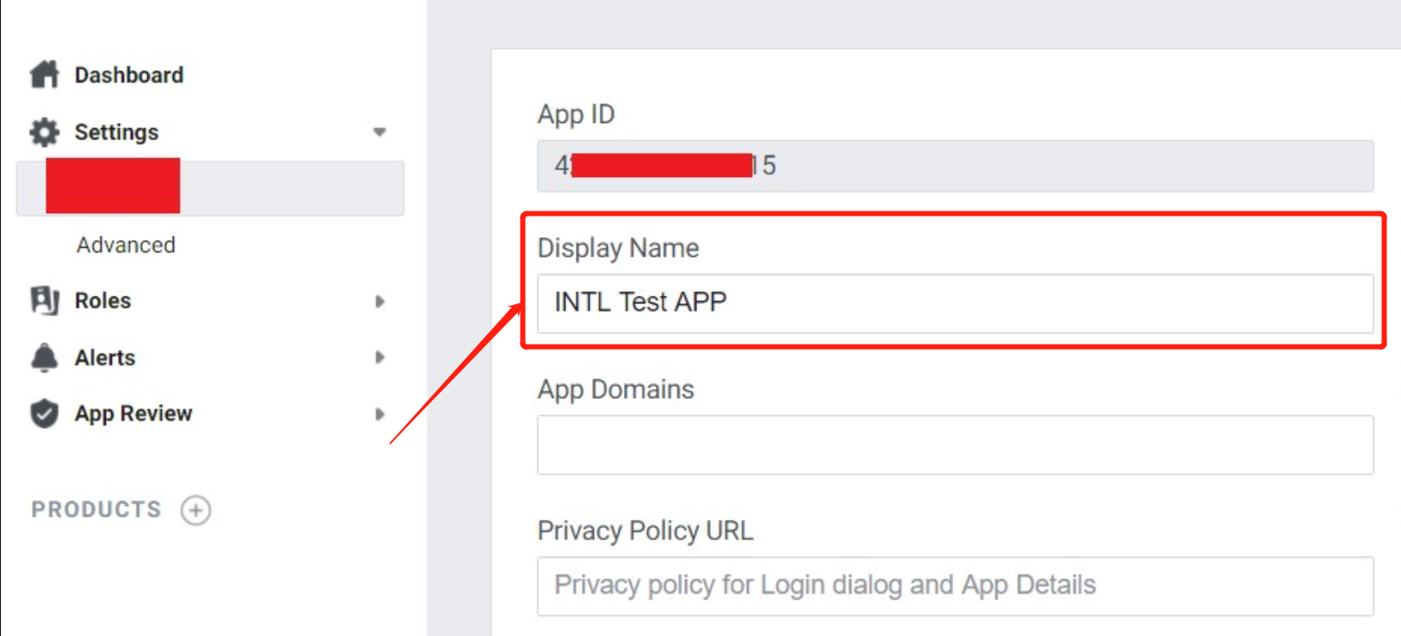1401x636 pixels.
Task: Open the App Review section
Action: tap(133, 413)
